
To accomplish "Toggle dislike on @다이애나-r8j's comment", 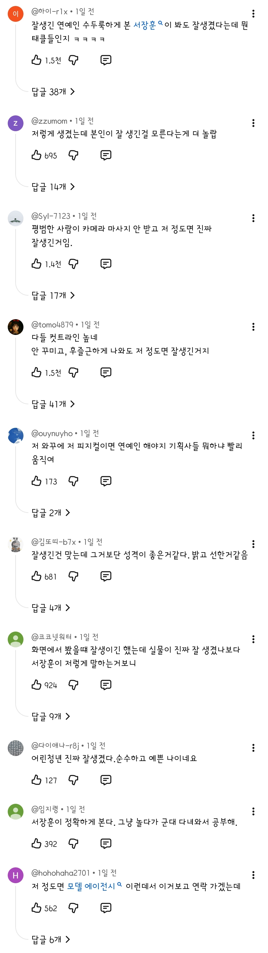I will click(73, 780).
